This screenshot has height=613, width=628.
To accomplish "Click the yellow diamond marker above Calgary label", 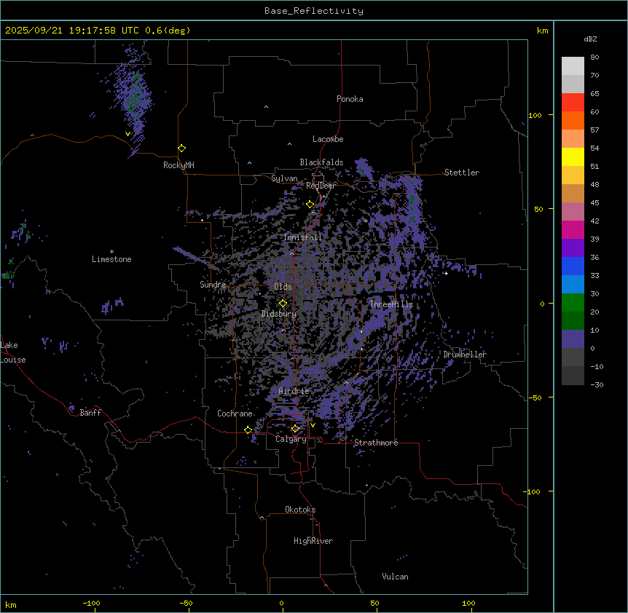I will coord(295,428).
